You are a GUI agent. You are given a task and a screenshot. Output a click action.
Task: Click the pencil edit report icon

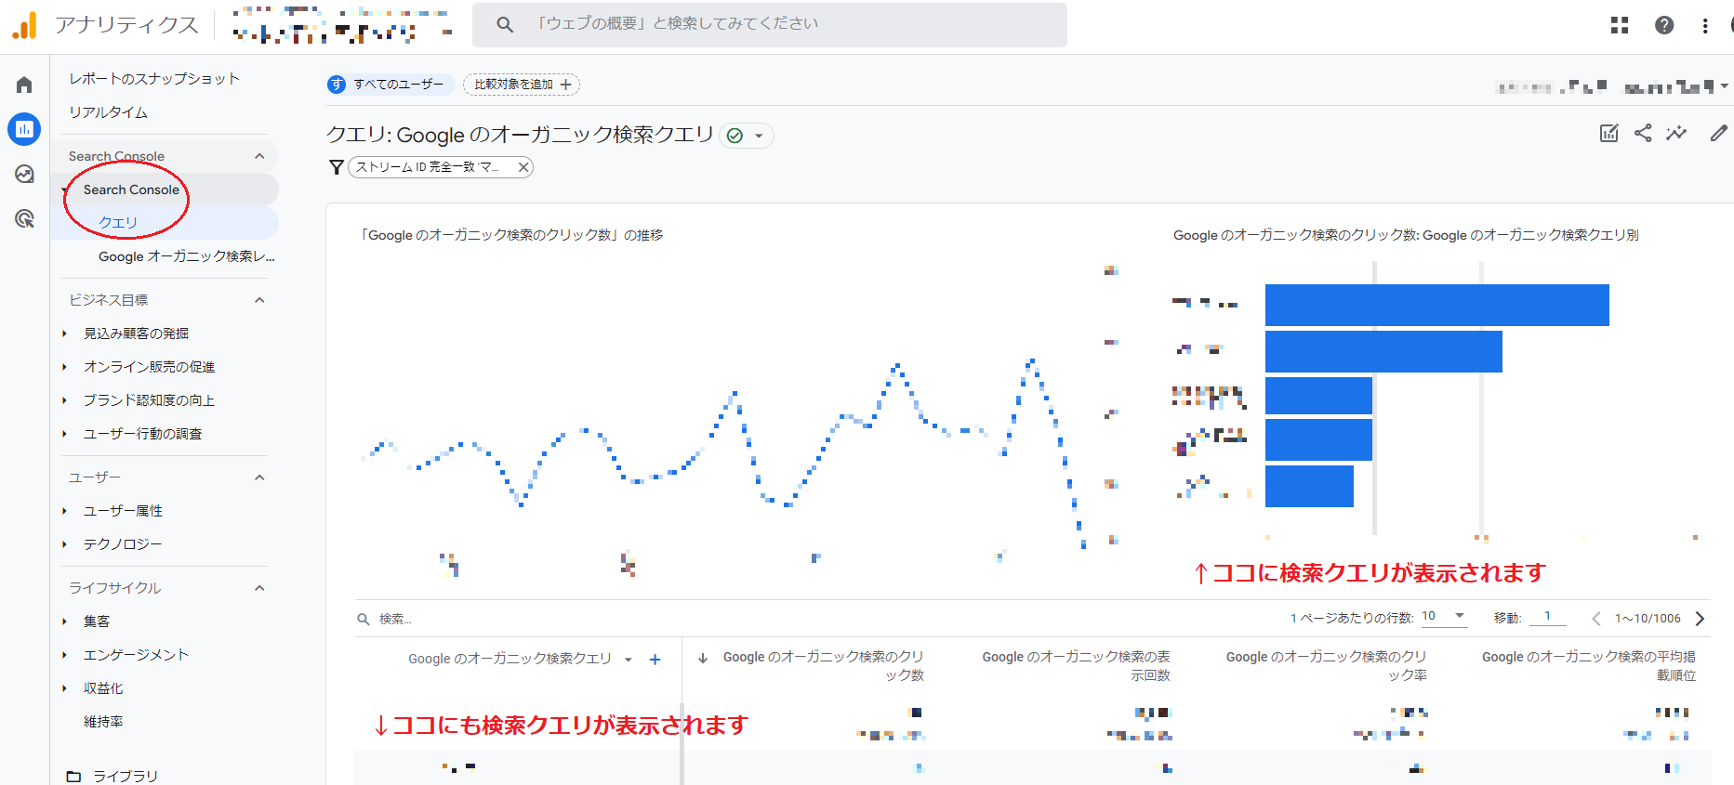1719,133
